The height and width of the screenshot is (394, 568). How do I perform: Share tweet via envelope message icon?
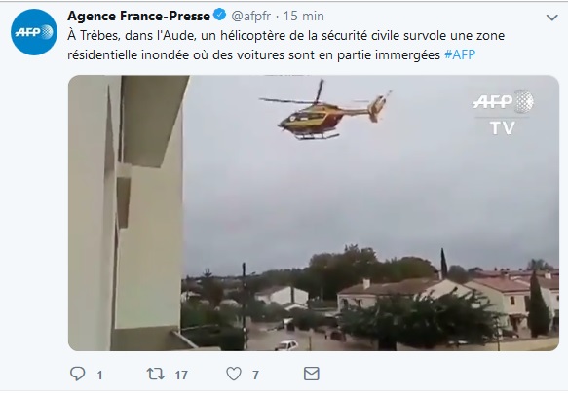pos(311,374)
